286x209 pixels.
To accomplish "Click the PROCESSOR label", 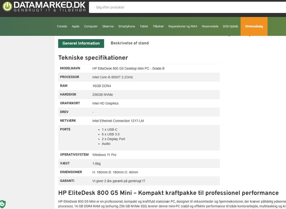I will [x=69, y=77].
